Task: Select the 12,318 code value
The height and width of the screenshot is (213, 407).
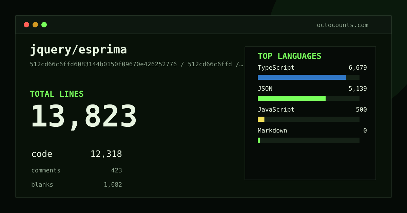Action: click(x=106, y=154)
